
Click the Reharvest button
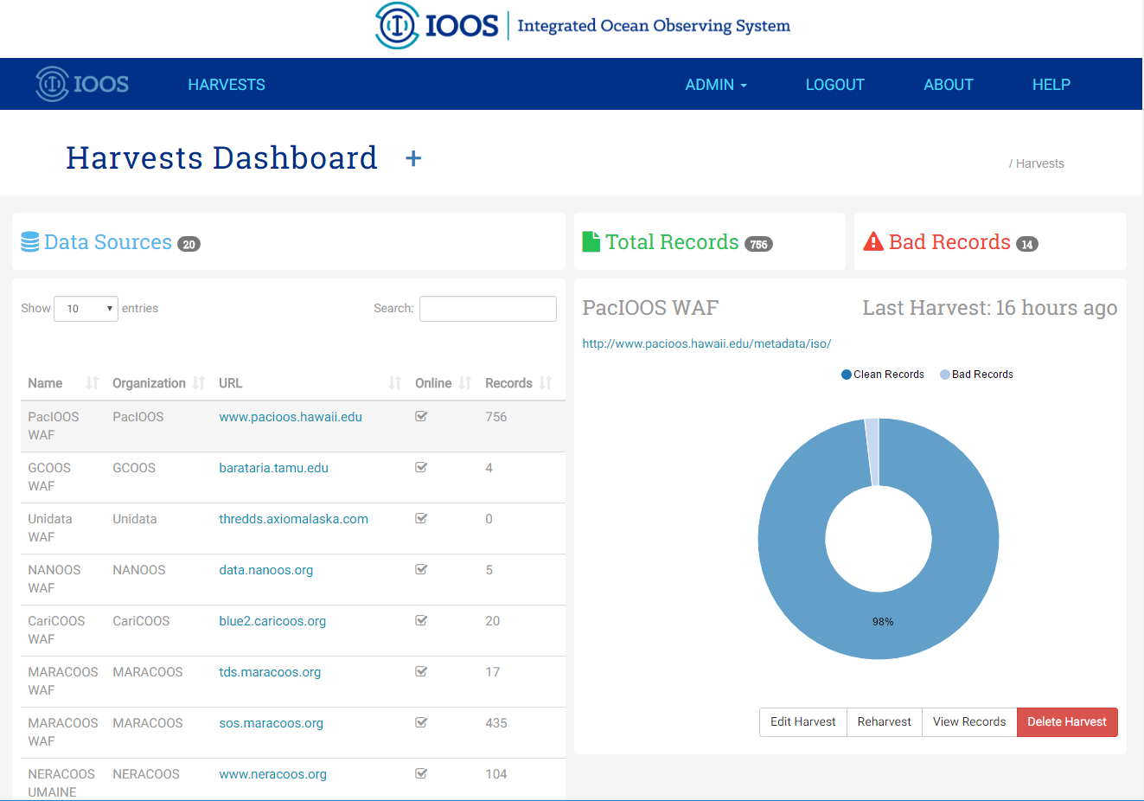[x=885, y=722]
